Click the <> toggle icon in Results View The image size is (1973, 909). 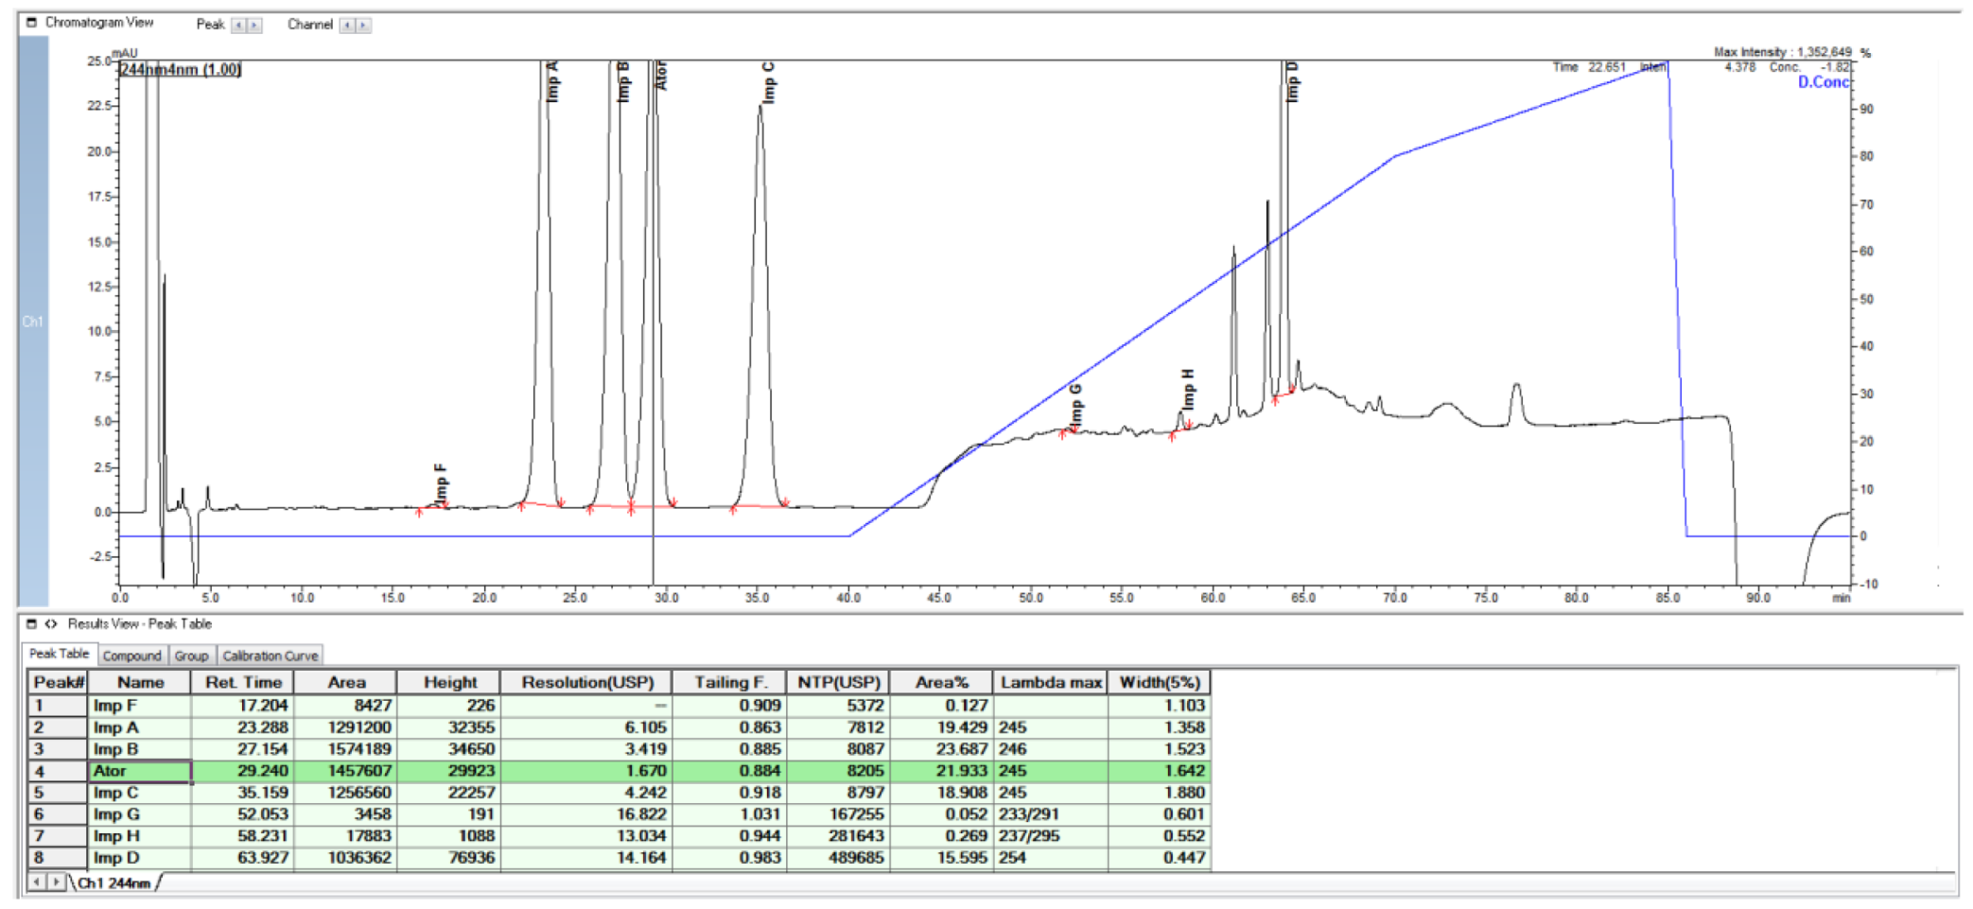[51, 623]
